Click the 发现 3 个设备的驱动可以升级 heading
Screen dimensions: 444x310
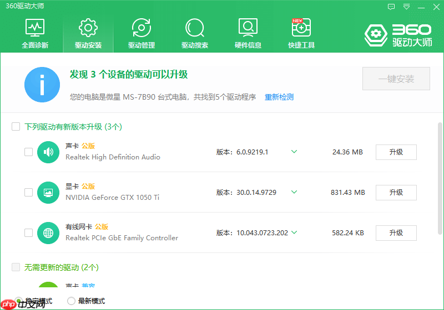[129, 75]
